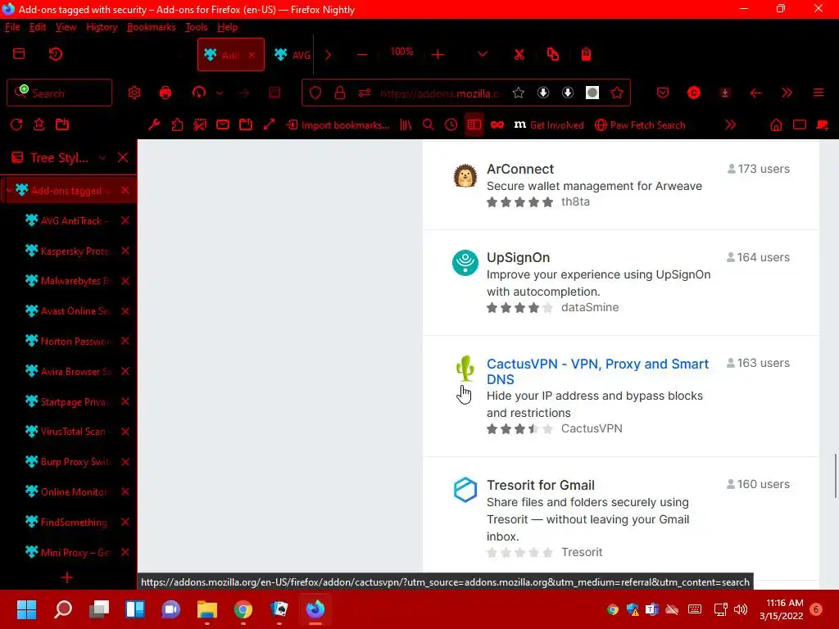The width and height of the screenshot is (839, 629).
Task: Click the round red extension icon
Action: pyautogui.click(x=694, y=93)
